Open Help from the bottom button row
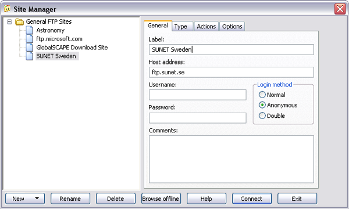 pos(206,199)
